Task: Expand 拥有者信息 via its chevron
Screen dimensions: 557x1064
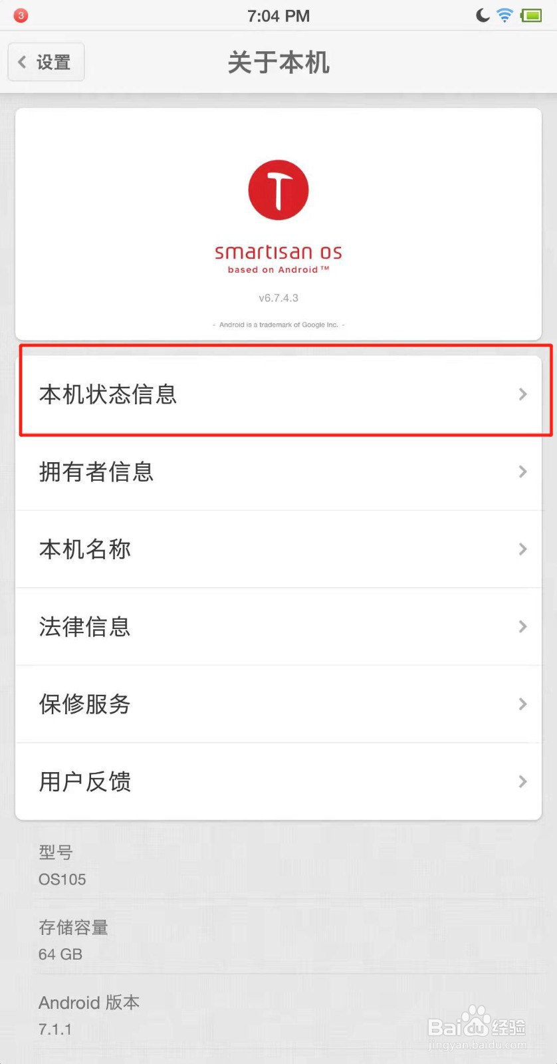Action: pyautogui.click(x=523, y=471)
